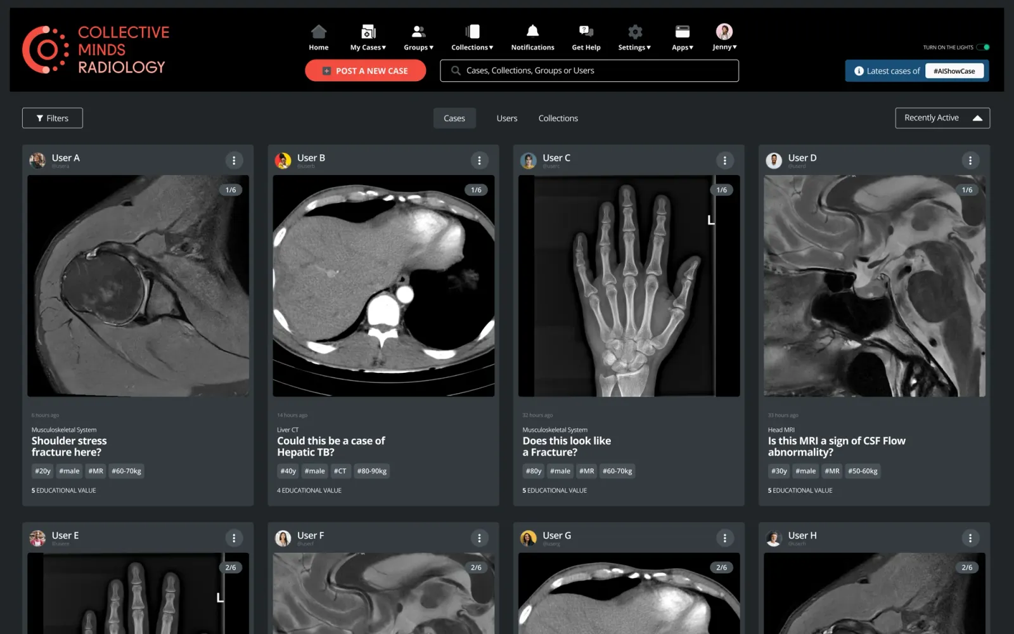Open the Notifications bell icon
Screen dimensions: 1014x634
pos(532,31)
